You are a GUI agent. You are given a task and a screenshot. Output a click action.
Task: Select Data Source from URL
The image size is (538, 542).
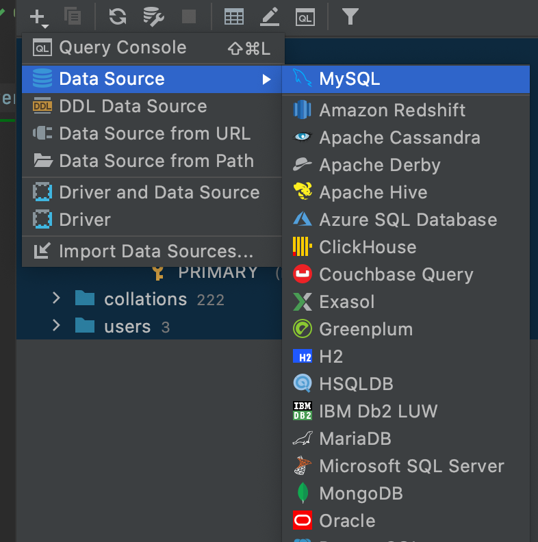pos(155,134)
